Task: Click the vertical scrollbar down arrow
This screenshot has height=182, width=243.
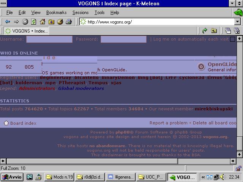Action: (240, 154)
